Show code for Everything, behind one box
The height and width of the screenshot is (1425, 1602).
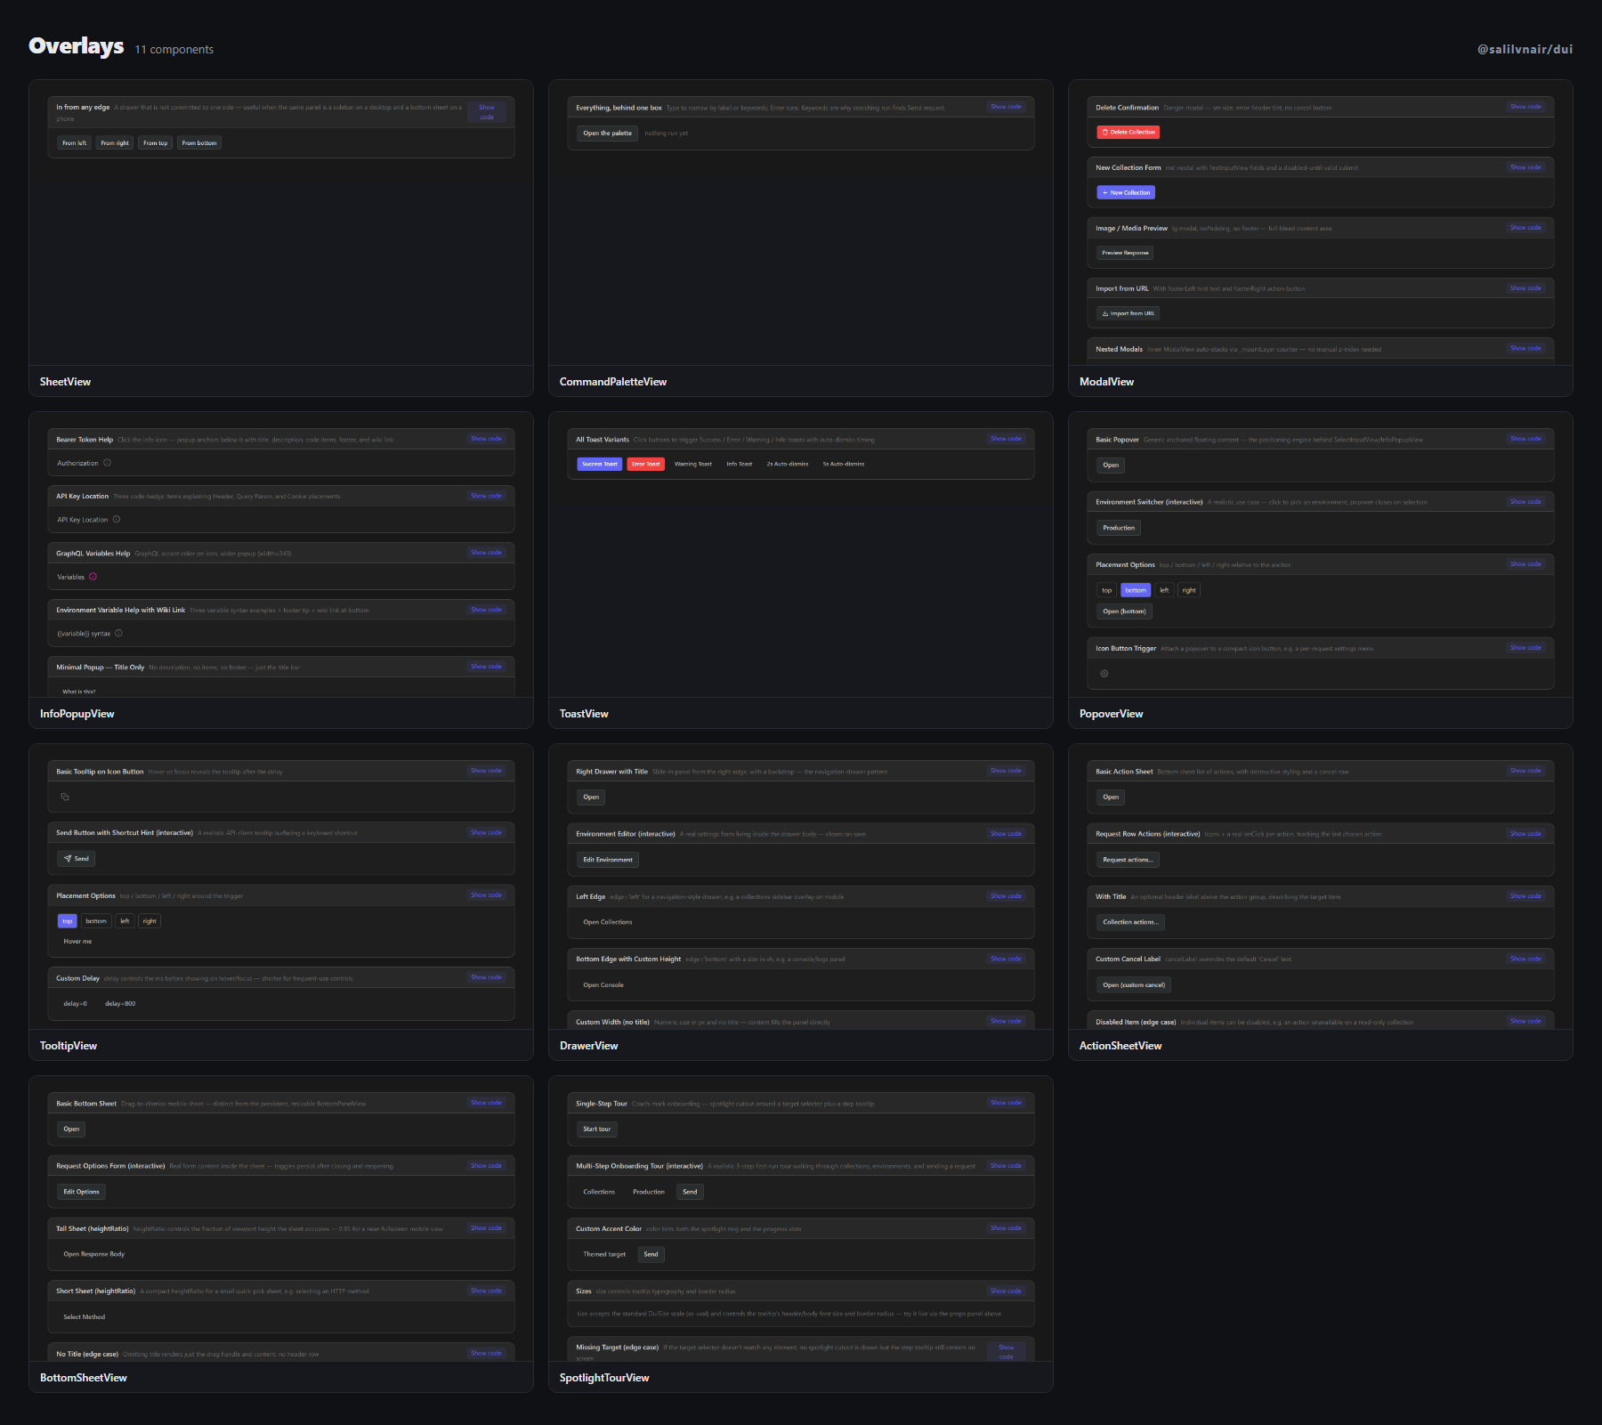click(x=1006, y=107)
